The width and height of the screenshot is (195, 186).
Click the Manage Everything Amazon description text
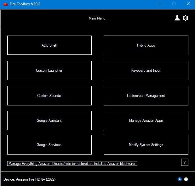pyautogui.click(x=72, y=164)
